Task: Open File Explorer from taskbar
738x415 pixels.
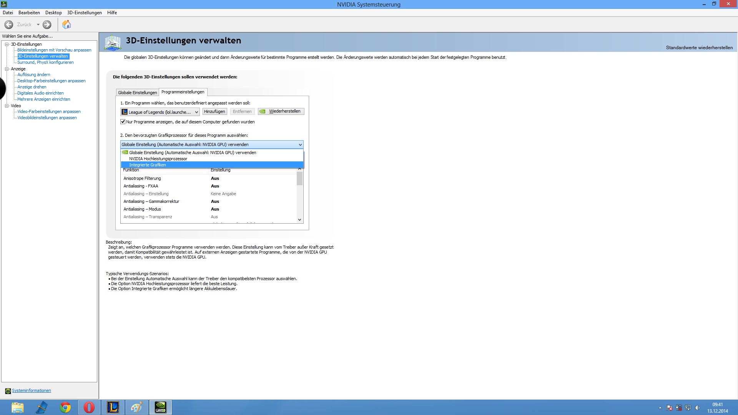Action: click(x=18, y=407)
